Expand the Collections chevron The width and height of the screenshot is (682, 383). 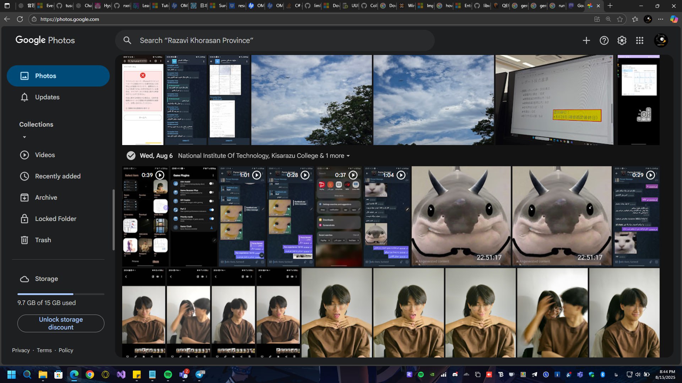tap(25, 137)
